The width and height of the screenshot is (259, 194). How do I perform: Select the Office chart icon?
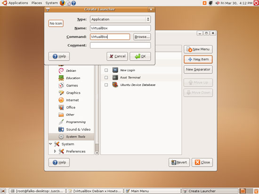[61, 107]
